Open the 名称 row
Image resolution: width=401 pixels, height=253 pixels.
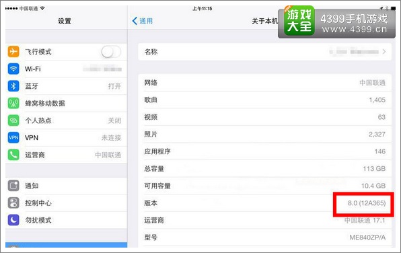click(x=264, y=52)
